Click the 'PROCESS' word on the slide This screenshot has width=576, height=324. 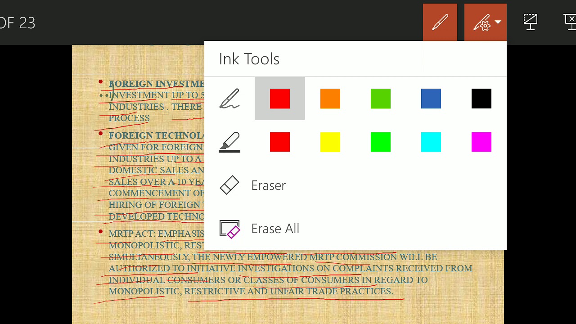(129, 118)
